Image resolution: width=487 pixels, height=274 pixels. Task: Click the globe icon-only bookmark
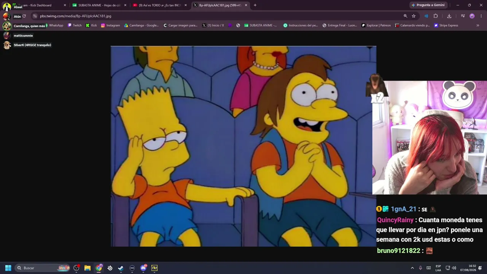(238, 25)
